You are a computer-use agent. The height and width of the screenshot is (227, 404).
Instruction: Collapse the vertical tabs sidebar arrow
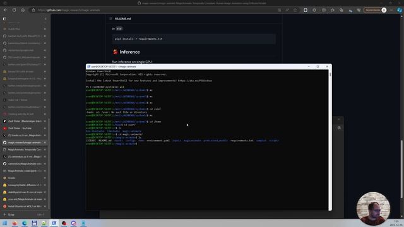(x=45, y=19)
